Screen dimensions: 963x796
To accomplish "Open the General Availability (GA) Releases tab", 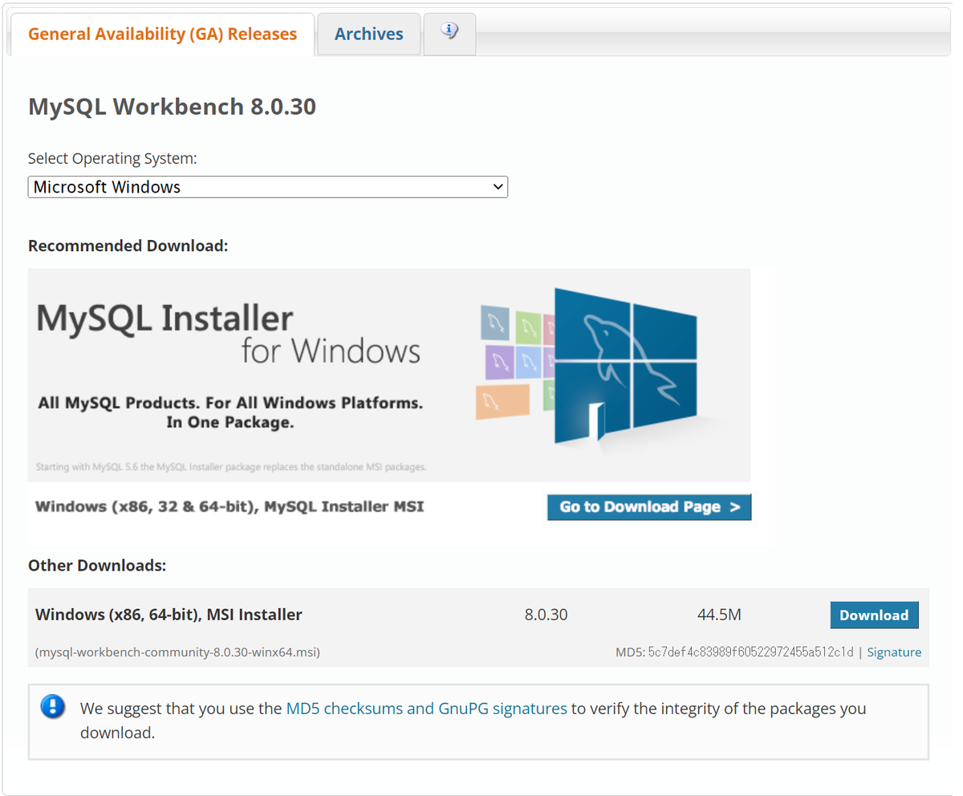I will [161, 35].
